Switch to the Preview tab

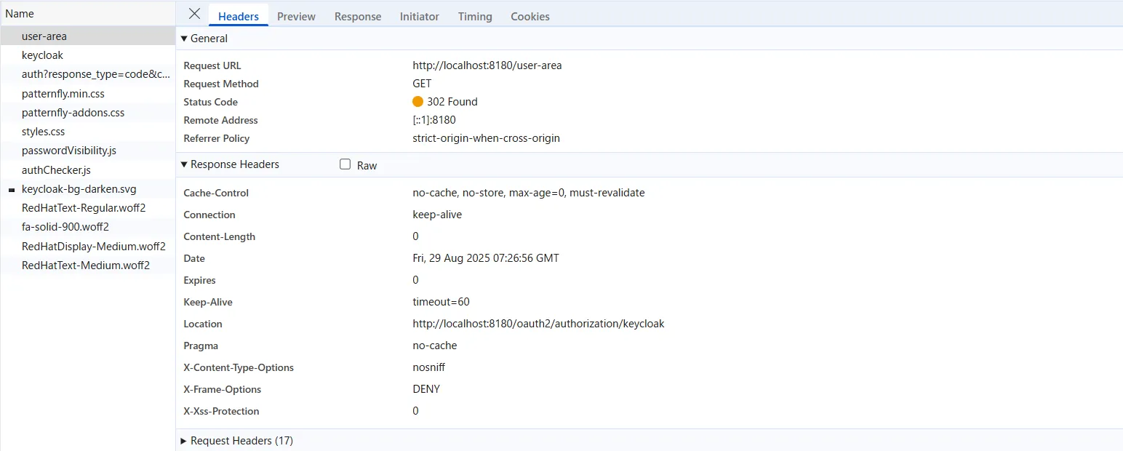tap(296, 16)
